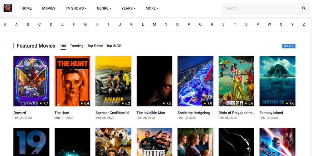
Task: Filter titles by letter U
Action: tap(246, 24)
